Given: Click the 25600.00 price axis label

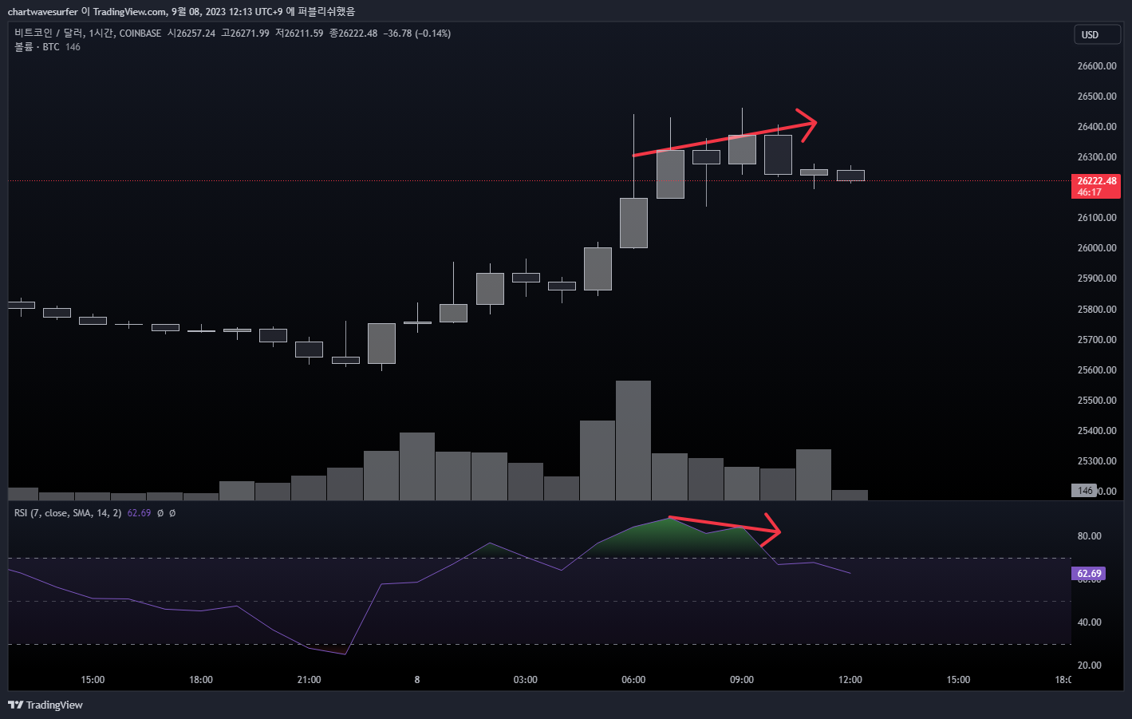Looking at the screenshot, I should pos(1097,370).
